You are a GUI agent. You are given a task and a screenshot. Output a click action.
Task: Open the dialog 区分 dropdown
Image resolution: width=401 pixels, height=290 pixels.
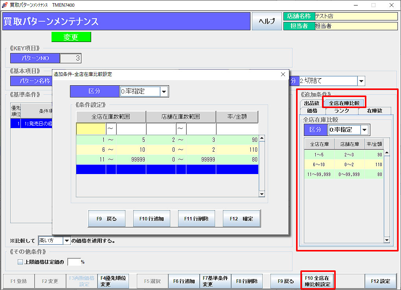coord(164,91)
